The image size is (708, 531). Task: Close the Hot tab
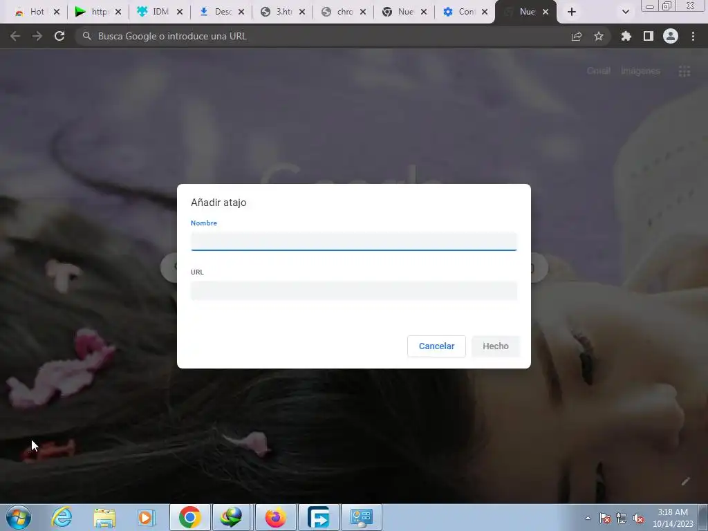[57, 12]
